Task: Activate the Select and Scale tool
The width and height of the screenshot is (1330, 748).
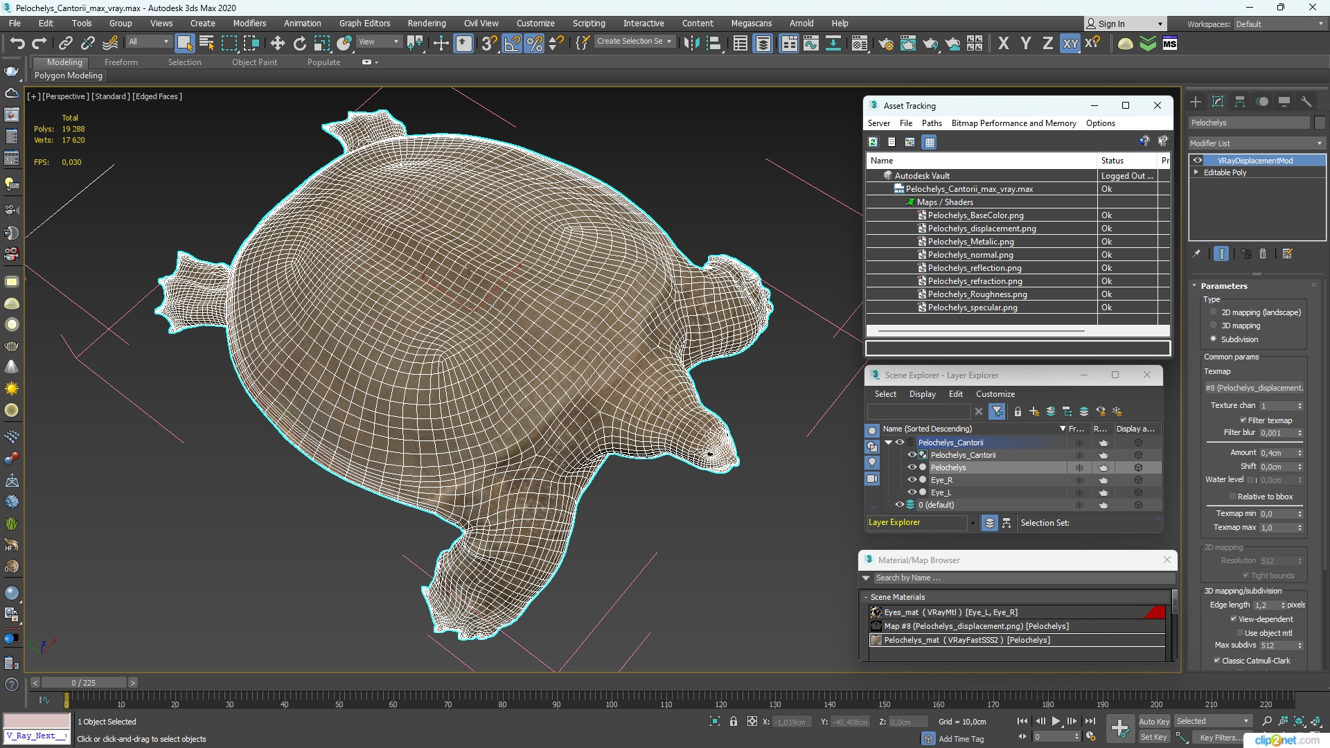Action: 321,44
